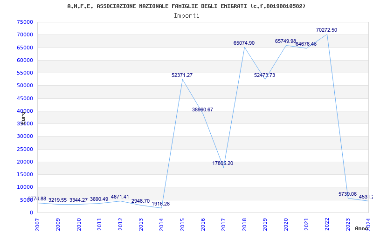Click the y-axis value 75000
The height and width of the screenshot is (233, 373).
tap(25, 22)
